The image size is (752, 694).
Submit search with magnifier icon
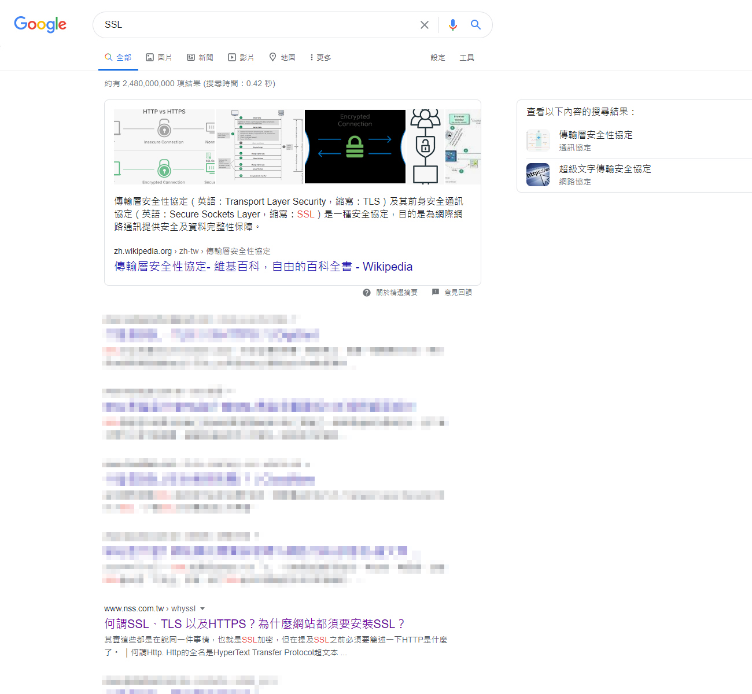click(475, 25)
